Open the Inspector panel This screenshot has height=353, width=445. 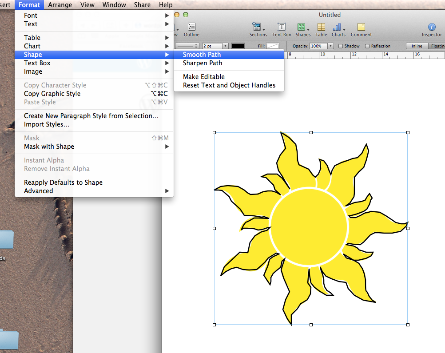click(432, 28)
